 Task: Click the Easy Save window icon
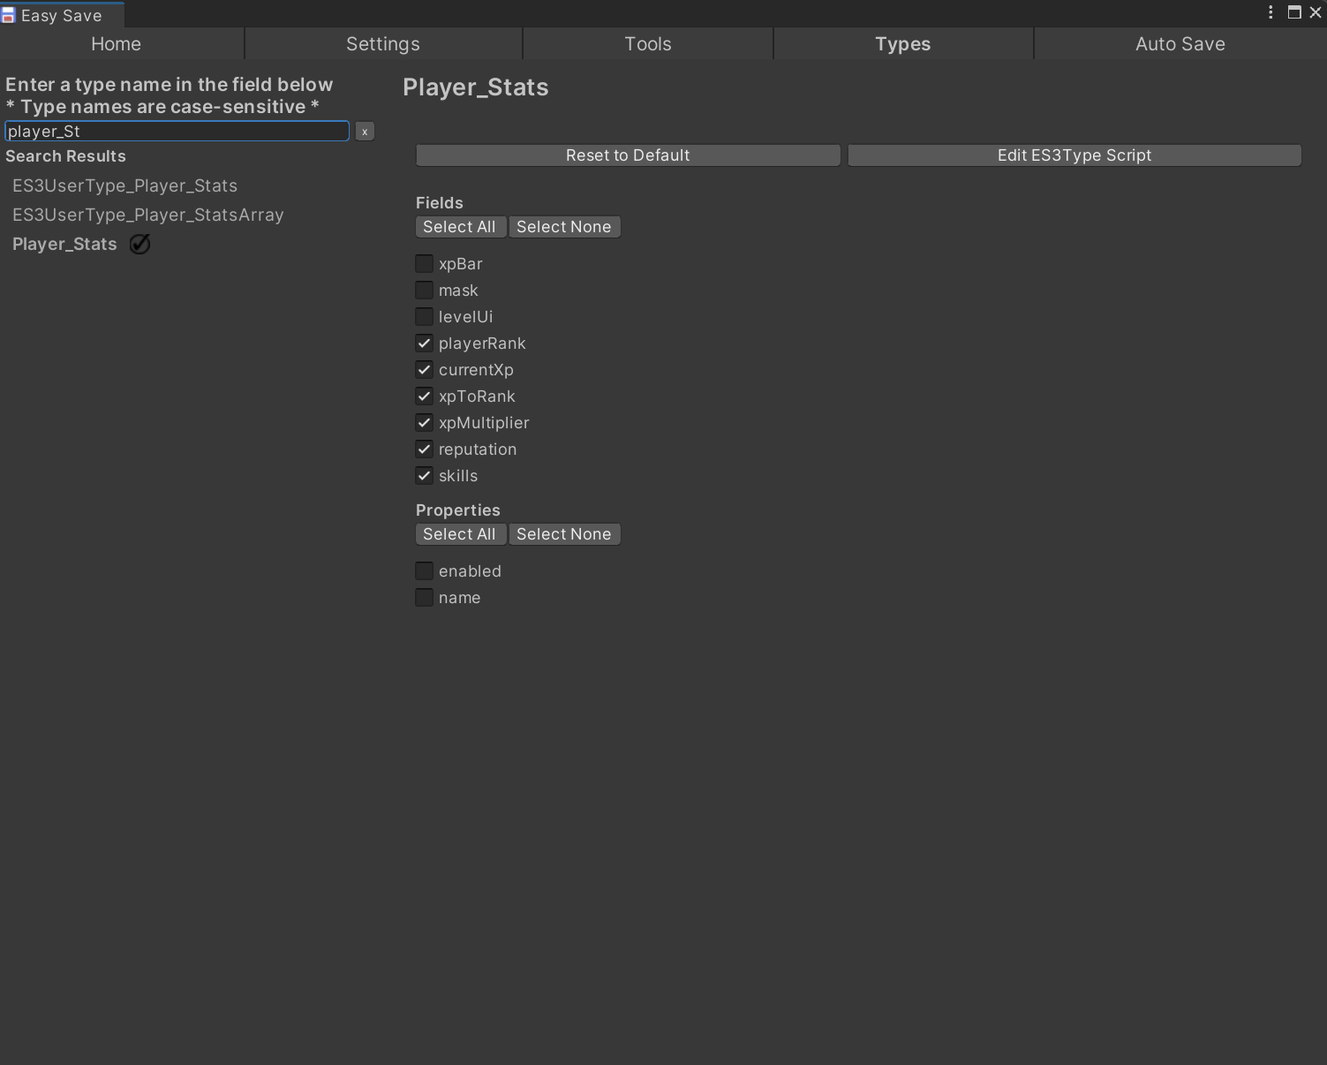click(x=8, y=15)
